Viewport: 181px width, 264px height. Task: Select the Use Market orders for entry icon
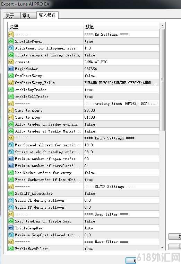pyautogui.click(x=11, y=173)
